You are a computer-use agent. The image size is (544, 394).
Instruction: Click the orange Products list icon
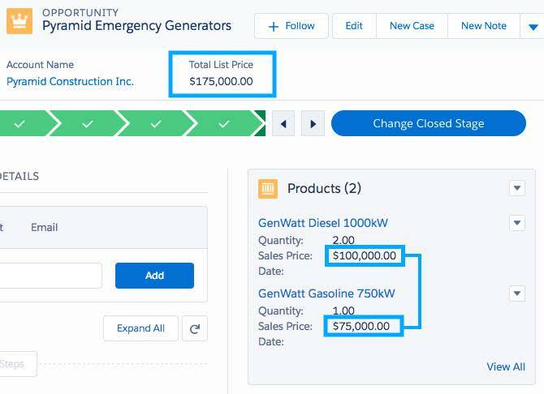pyautogui.click(x=267, y=189)
